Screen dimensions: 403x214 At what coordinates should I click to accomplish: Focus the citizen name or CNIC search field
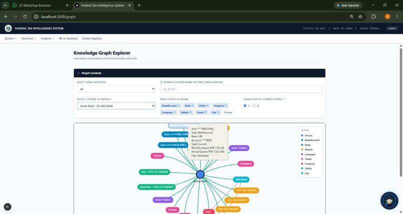tap(241, 89)
